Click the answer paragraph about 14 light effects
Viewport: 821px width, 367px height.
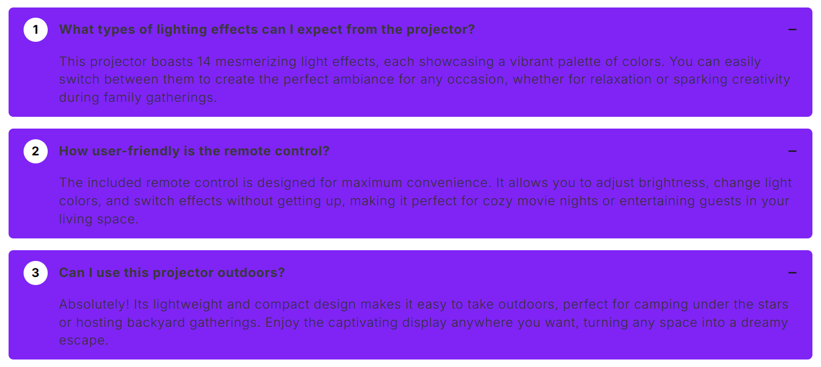pyautogui.click(x=423, y=80)
